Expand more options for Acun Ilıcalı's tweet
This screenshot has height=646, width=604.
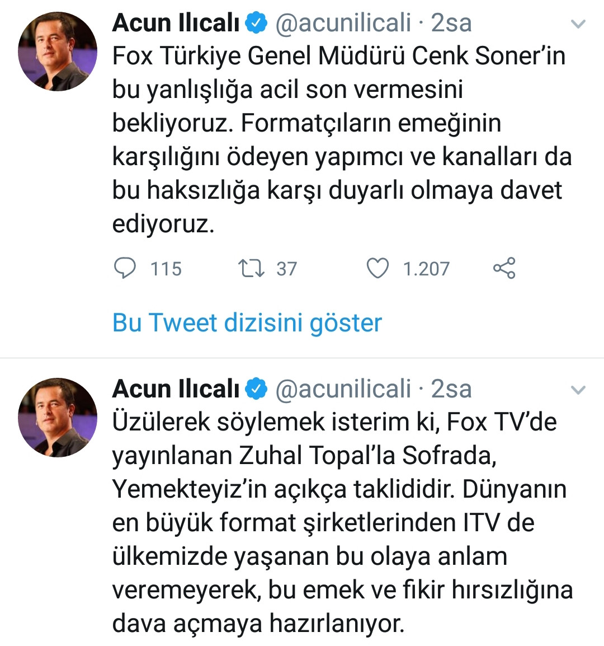tap(578, 24)
